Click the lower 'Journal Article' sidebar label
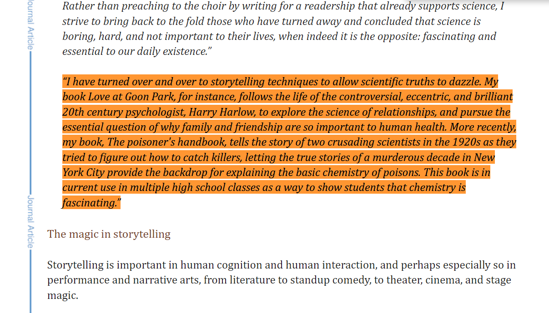 click(30, 222)
